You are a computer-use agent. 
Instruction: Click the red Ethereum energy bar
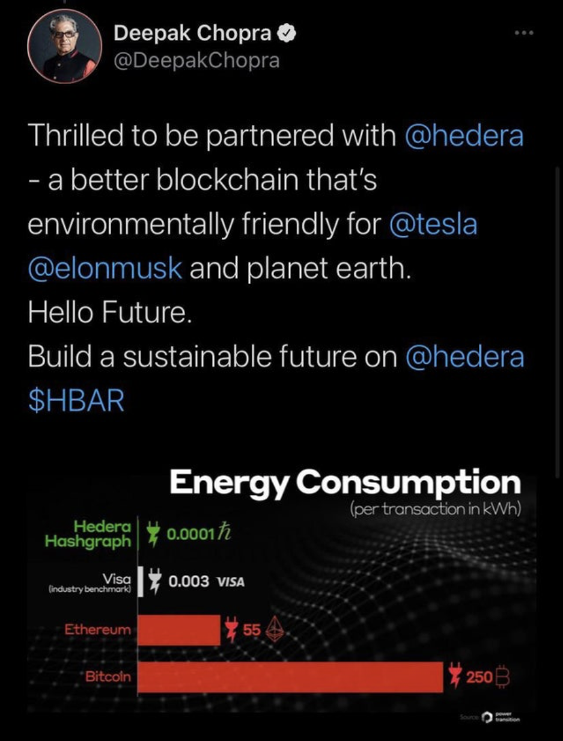pyautogui.click(x=179, y=630)
